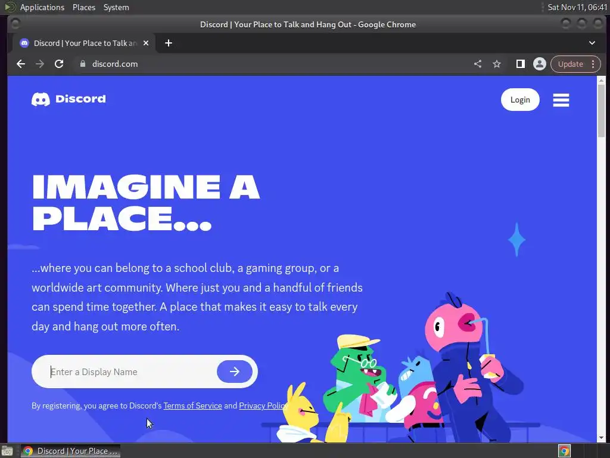Click the clock showing Sat Nov 11
The image size is (610, 458).
[577, 7]
